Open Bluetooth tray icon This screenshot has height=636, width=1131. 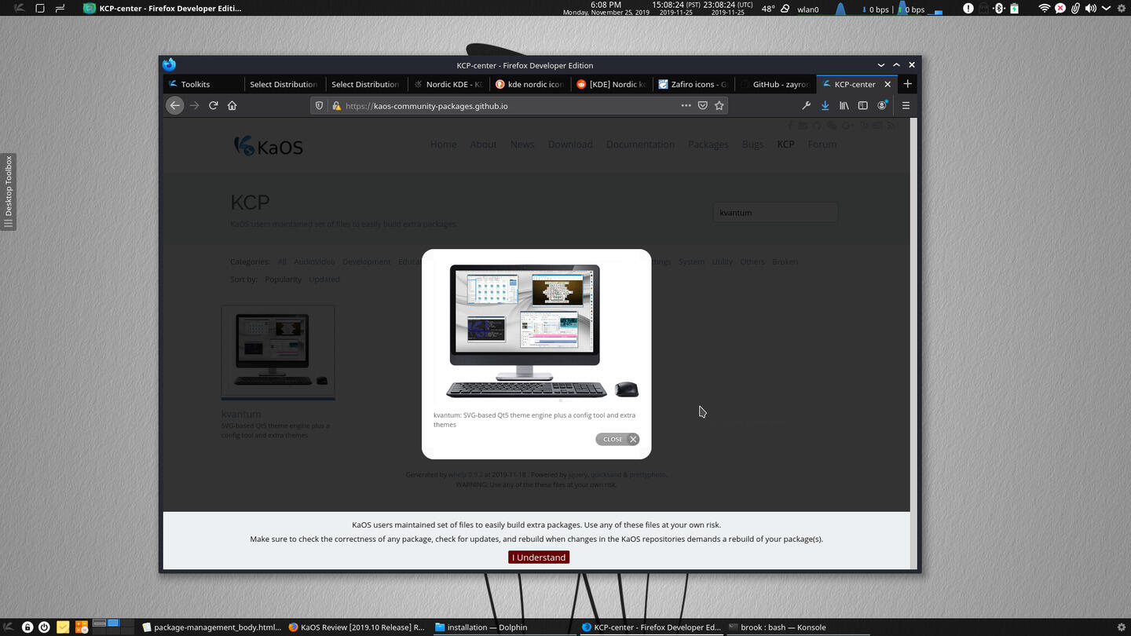(999, 9)
